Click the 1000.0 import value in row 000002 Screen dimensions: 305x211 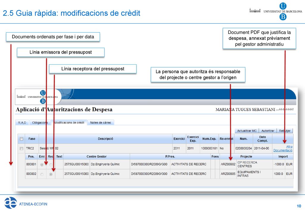click(x=278, y=174)
